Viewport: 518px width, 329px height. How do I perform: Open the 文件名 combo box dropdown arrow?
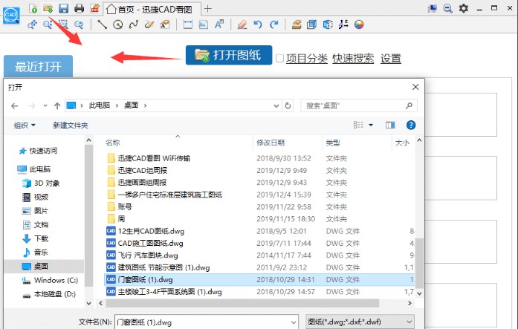click(294, 322)
